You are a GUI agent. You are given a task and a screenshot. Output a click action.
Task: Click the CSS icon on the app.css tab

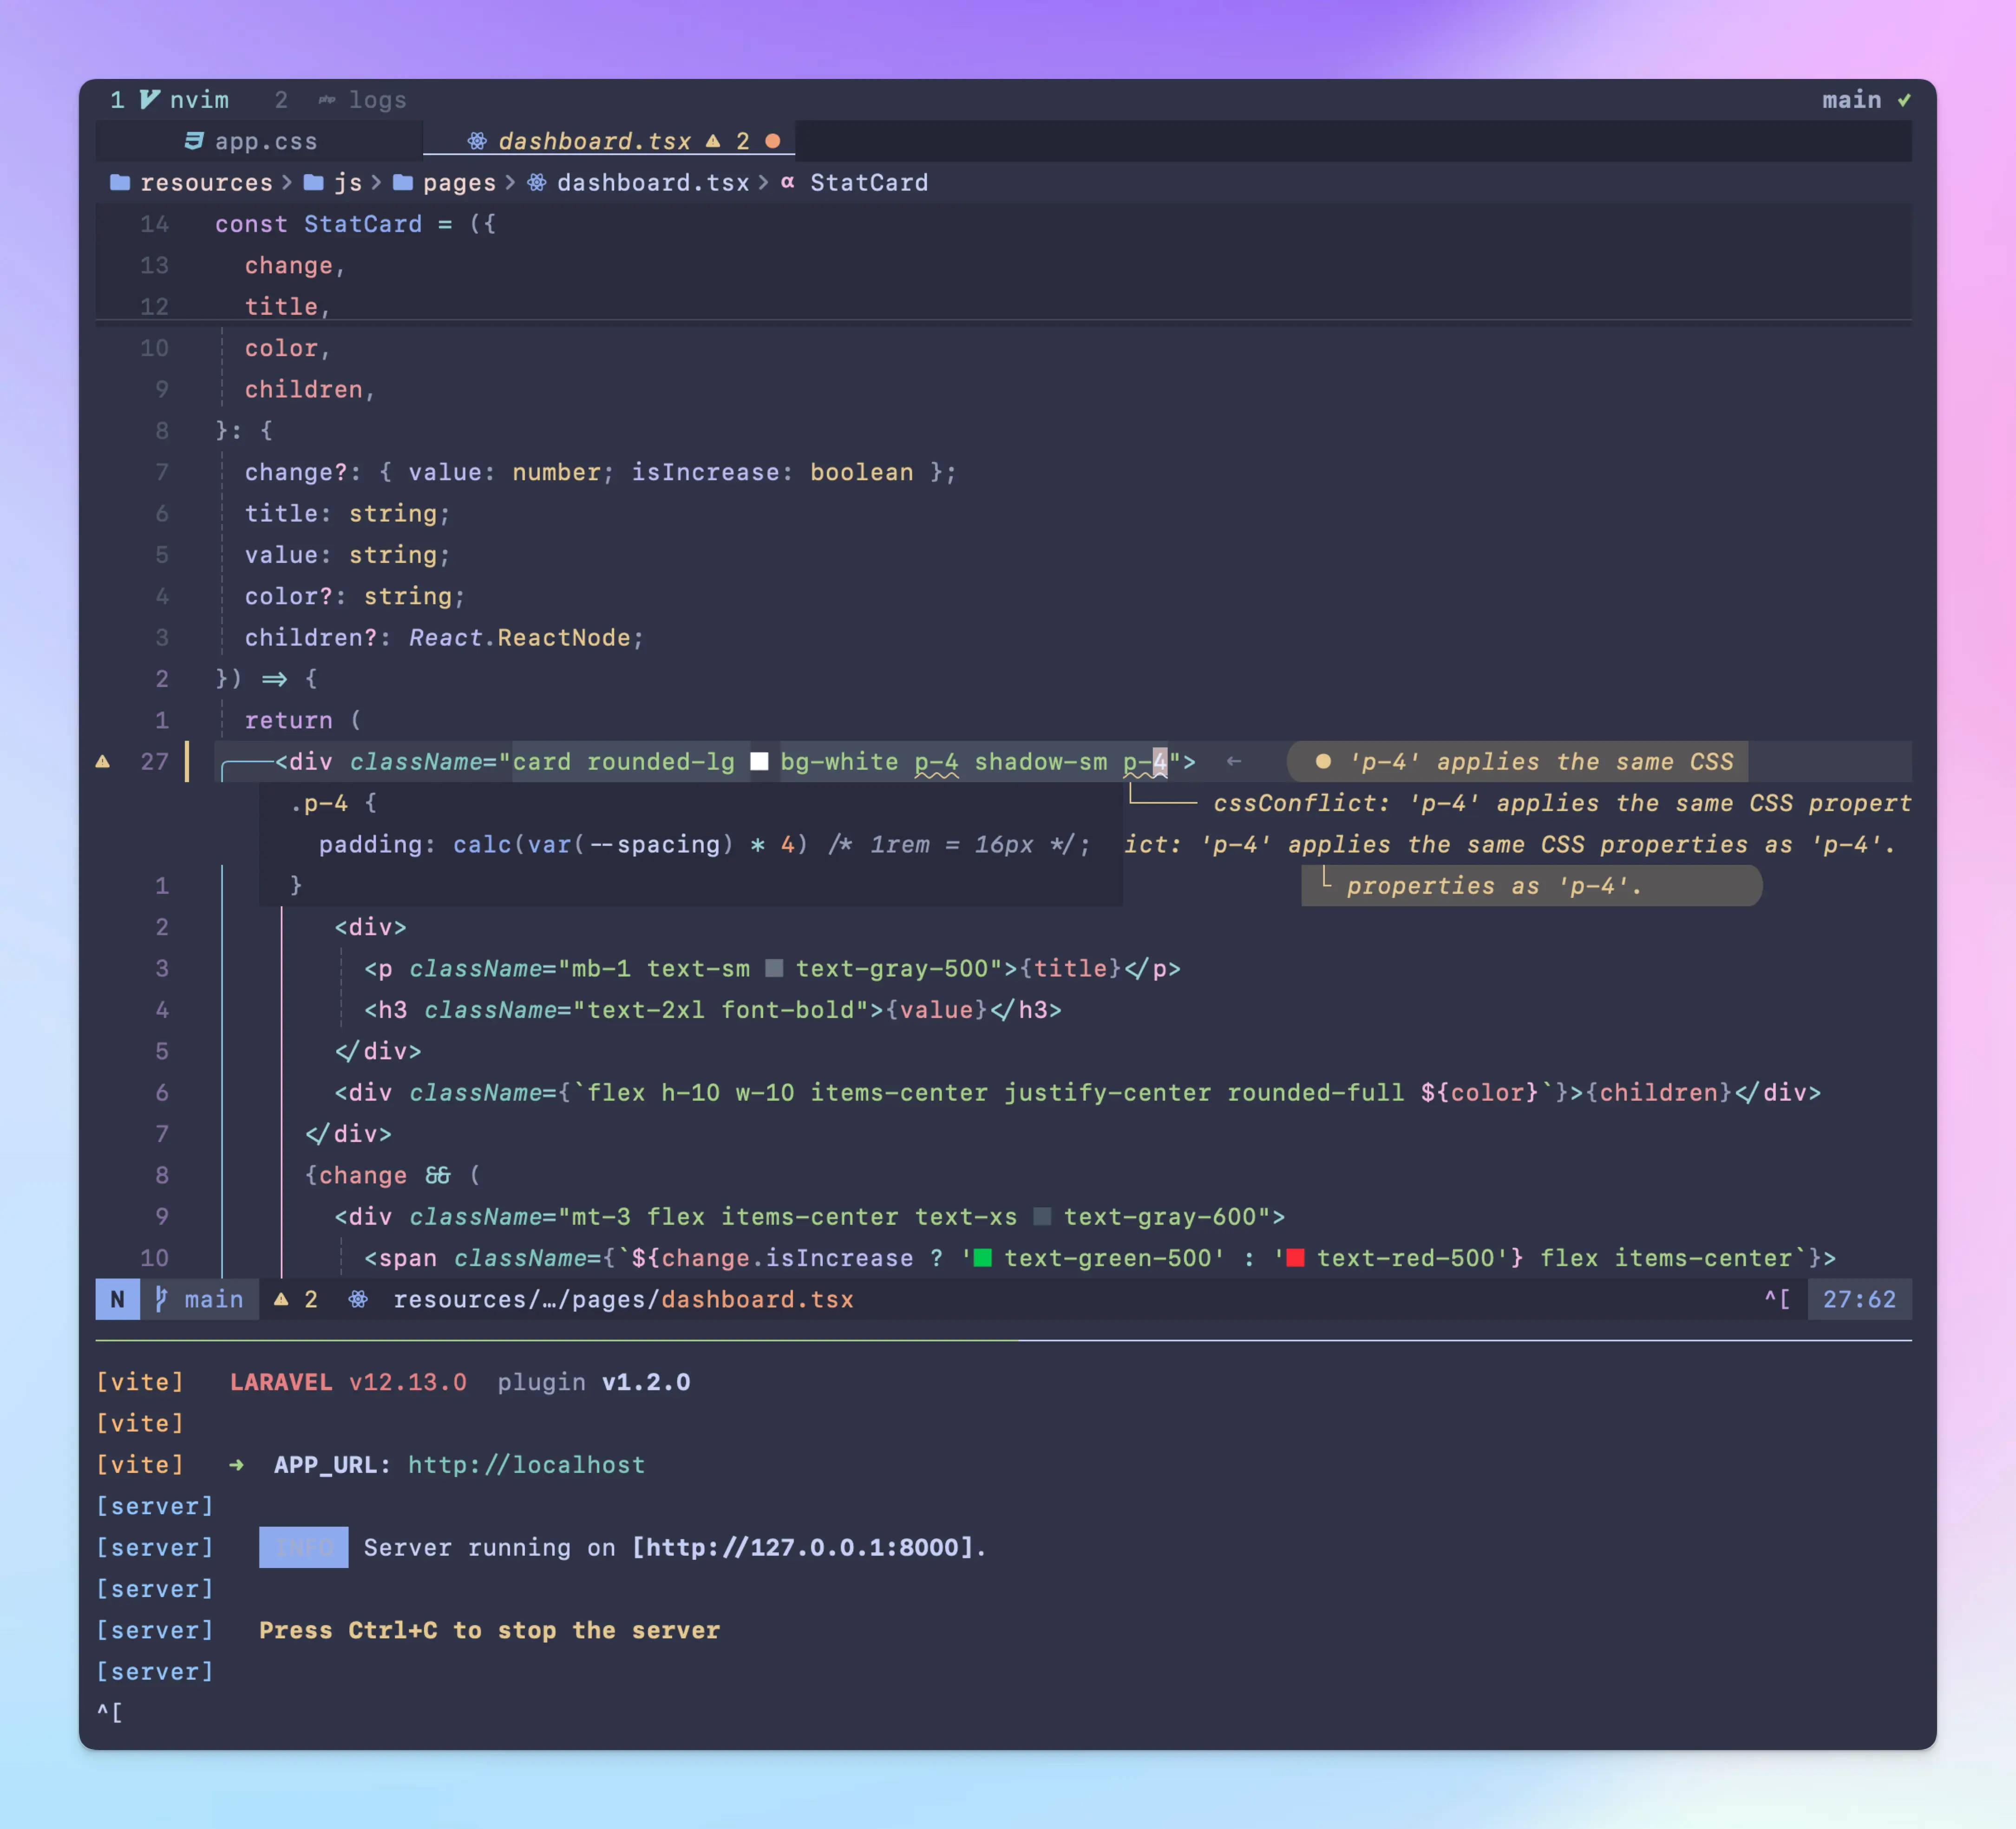pos(196,141)
